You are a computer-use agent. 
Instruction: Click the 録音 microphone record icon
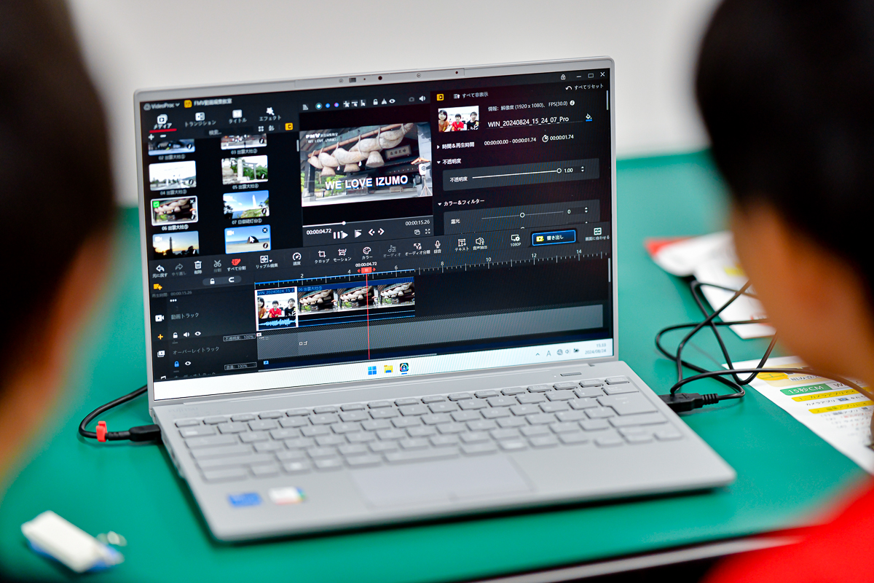438,246
